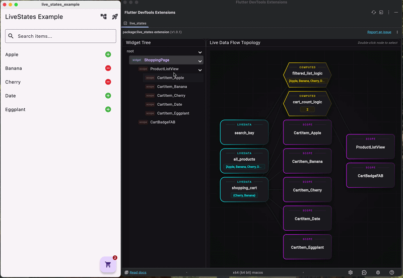The height and width of the screenshot is (278, 403).
Task: Open the shopping cart floating button
Action: (108, 264)
